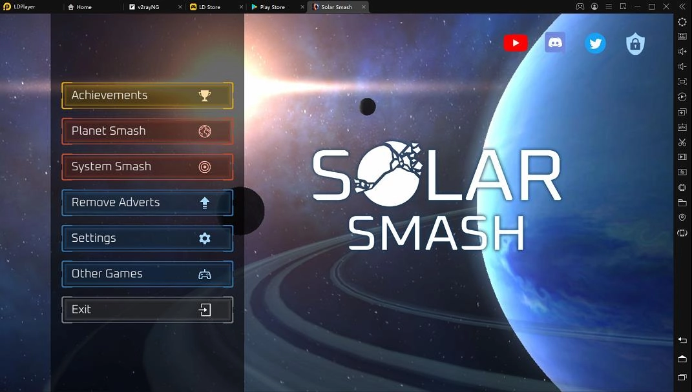Image resolution: width=692 pixels, height=392 pixels.
Task: Open the privacy shield lock icon
Action: 636,44
